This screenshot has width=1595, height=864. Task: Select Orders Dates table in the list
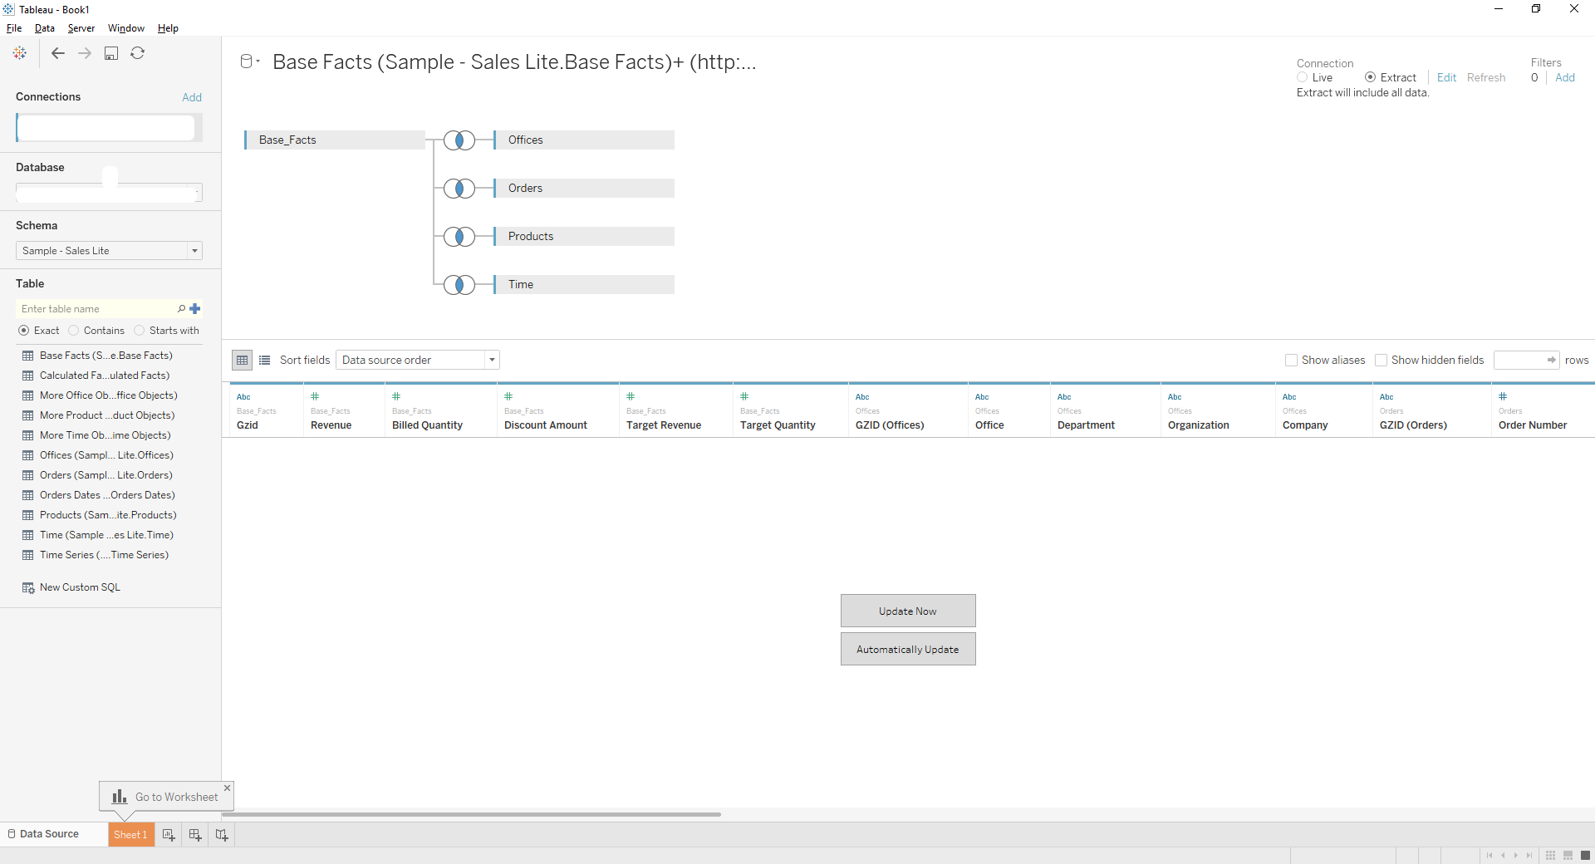click(107, 495)
